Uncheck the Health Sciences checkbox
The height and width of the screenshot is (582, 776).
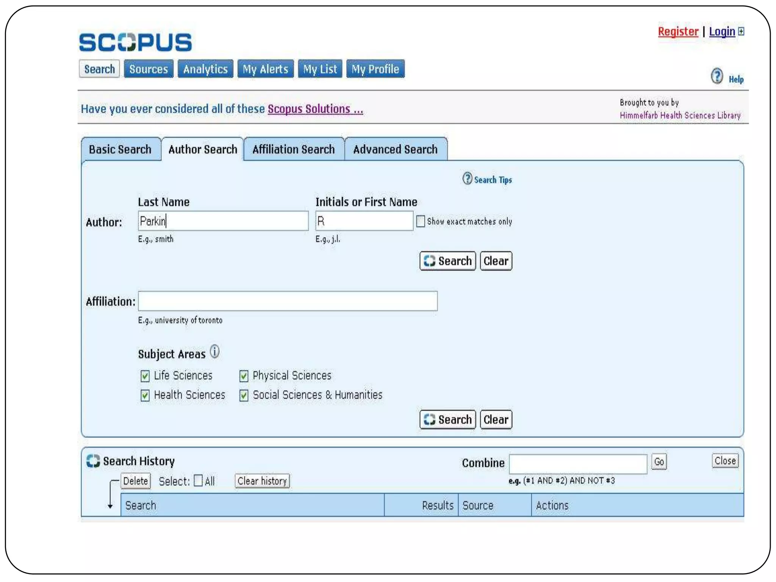click(145, 395)
